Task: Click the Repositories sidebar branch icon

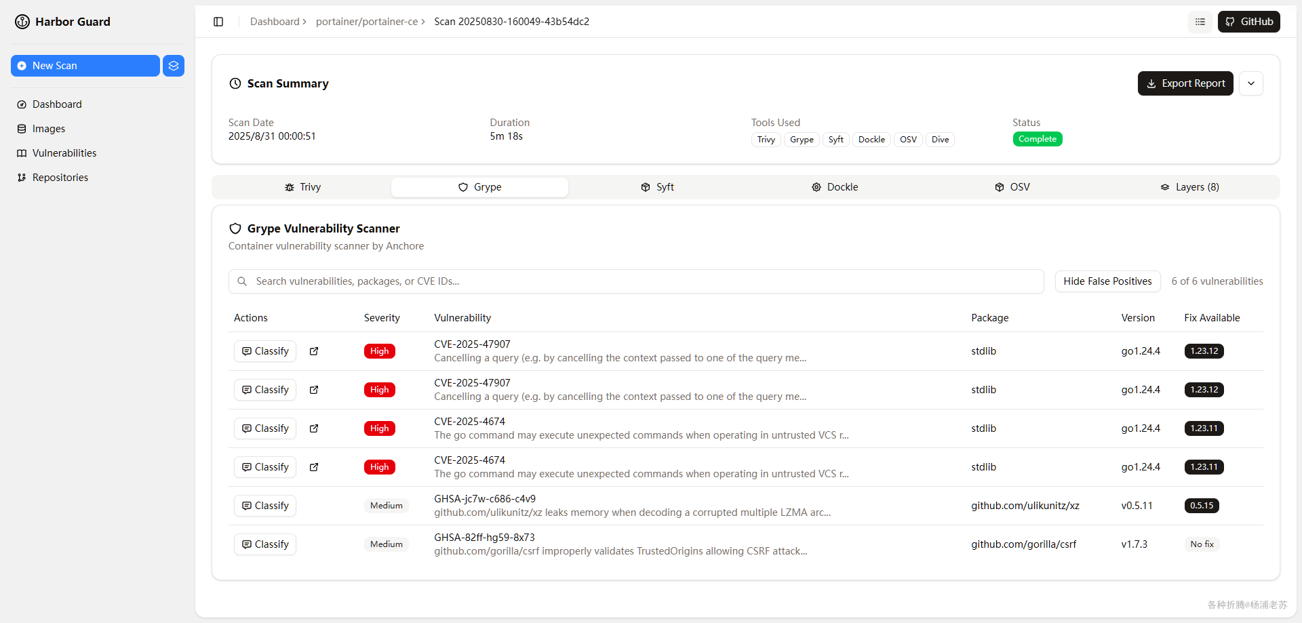Action: [x=22, y=178]
